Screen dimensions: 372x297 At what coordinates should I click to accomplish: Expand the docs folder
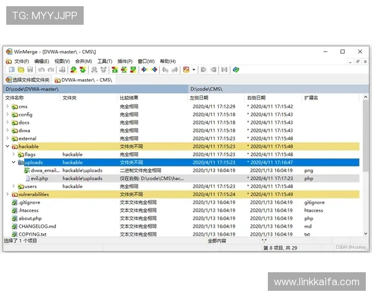click(7, 123)
